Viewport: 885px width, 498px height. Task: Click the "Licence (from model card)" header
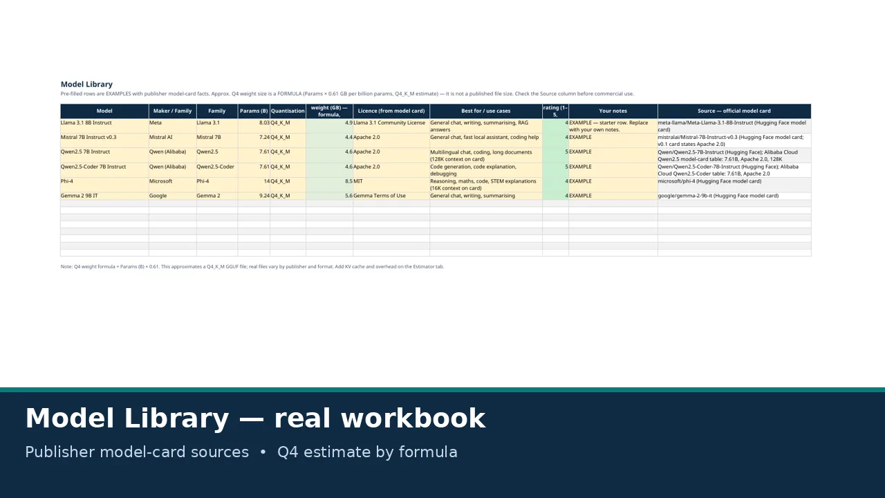tap(391, 111)
